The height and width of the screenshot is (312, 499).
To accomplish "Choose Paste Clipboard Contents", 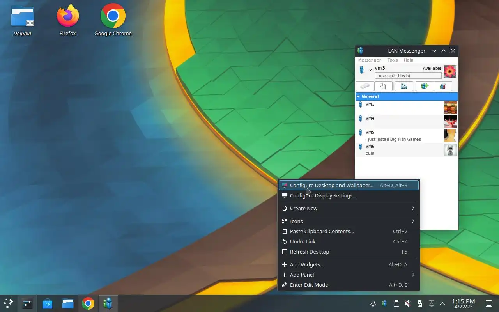I will click(349, 231).
